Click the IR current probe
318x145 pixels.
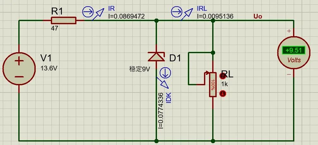click(94, 13)
